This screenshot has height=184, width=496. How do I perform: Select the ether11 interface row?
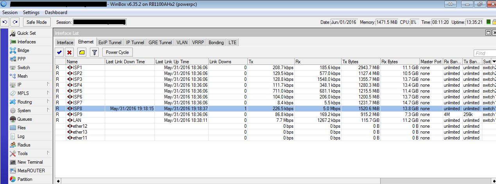click(275, 138)
